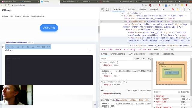The height and width of the screenshot is (108, 192).
Task: Select the Code braces tool in toolbox
Action: (x=28, y=47)
